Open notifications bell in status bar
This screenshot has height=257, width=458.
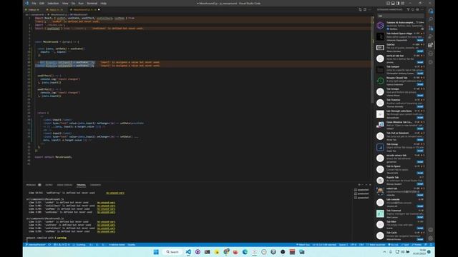click(431, 245)
